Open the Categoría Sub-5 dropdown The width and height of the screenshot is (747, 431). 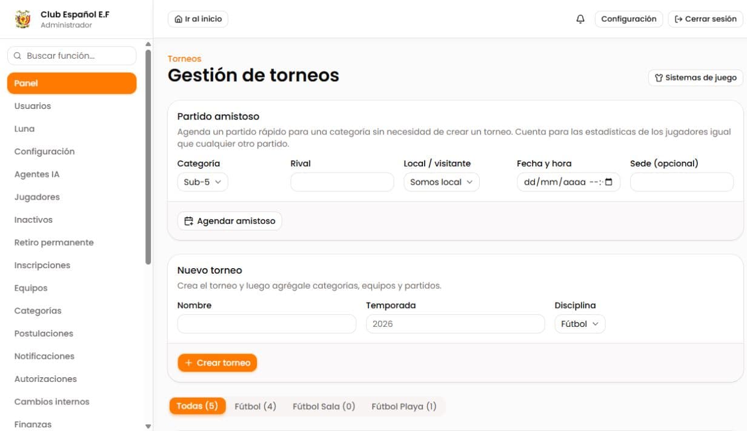coord(202,182)
